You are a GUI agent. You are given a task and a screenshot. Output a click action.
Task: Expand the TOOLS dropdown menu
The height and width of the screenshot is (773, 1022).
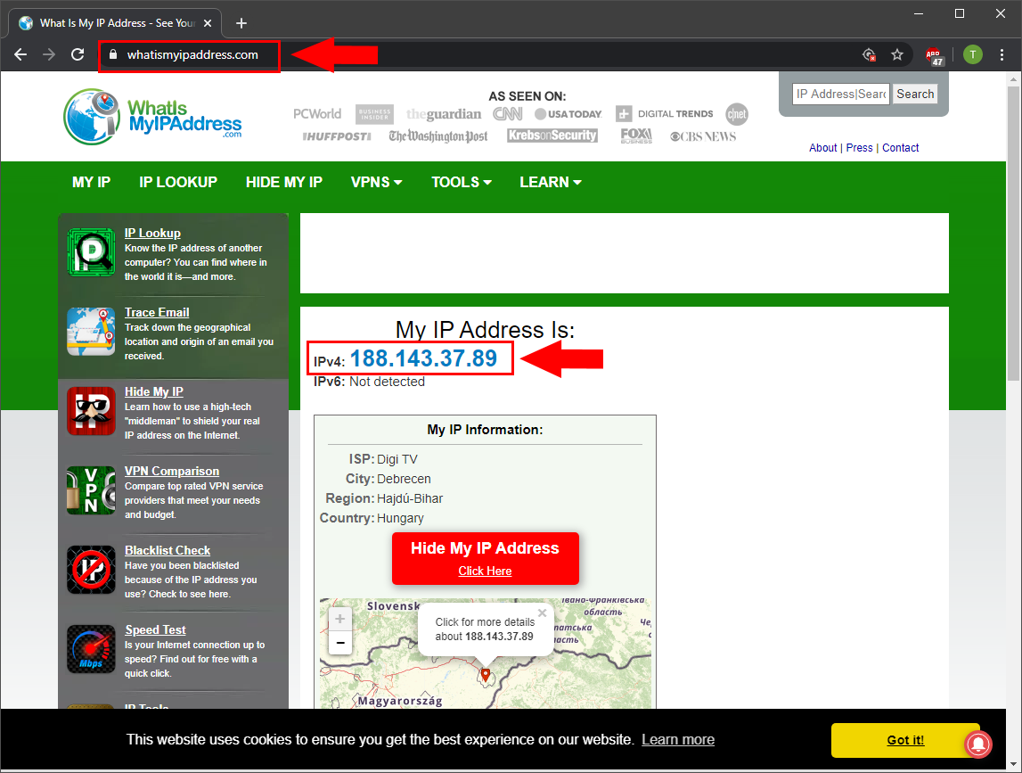(462, 182)
